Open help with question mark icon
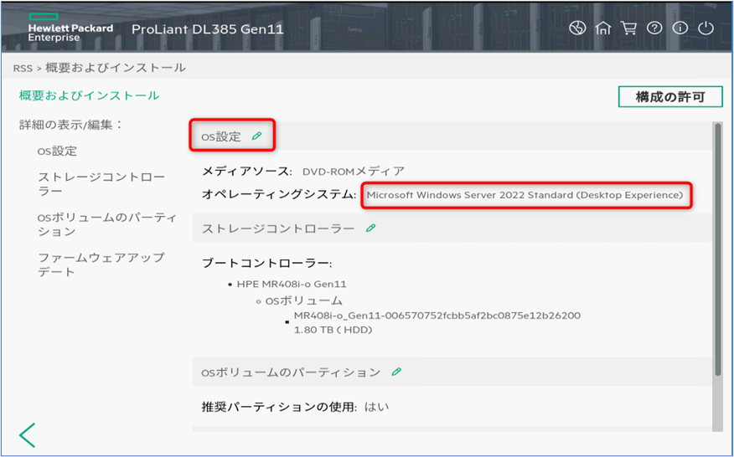734x457 pixels. coord(654,28)
